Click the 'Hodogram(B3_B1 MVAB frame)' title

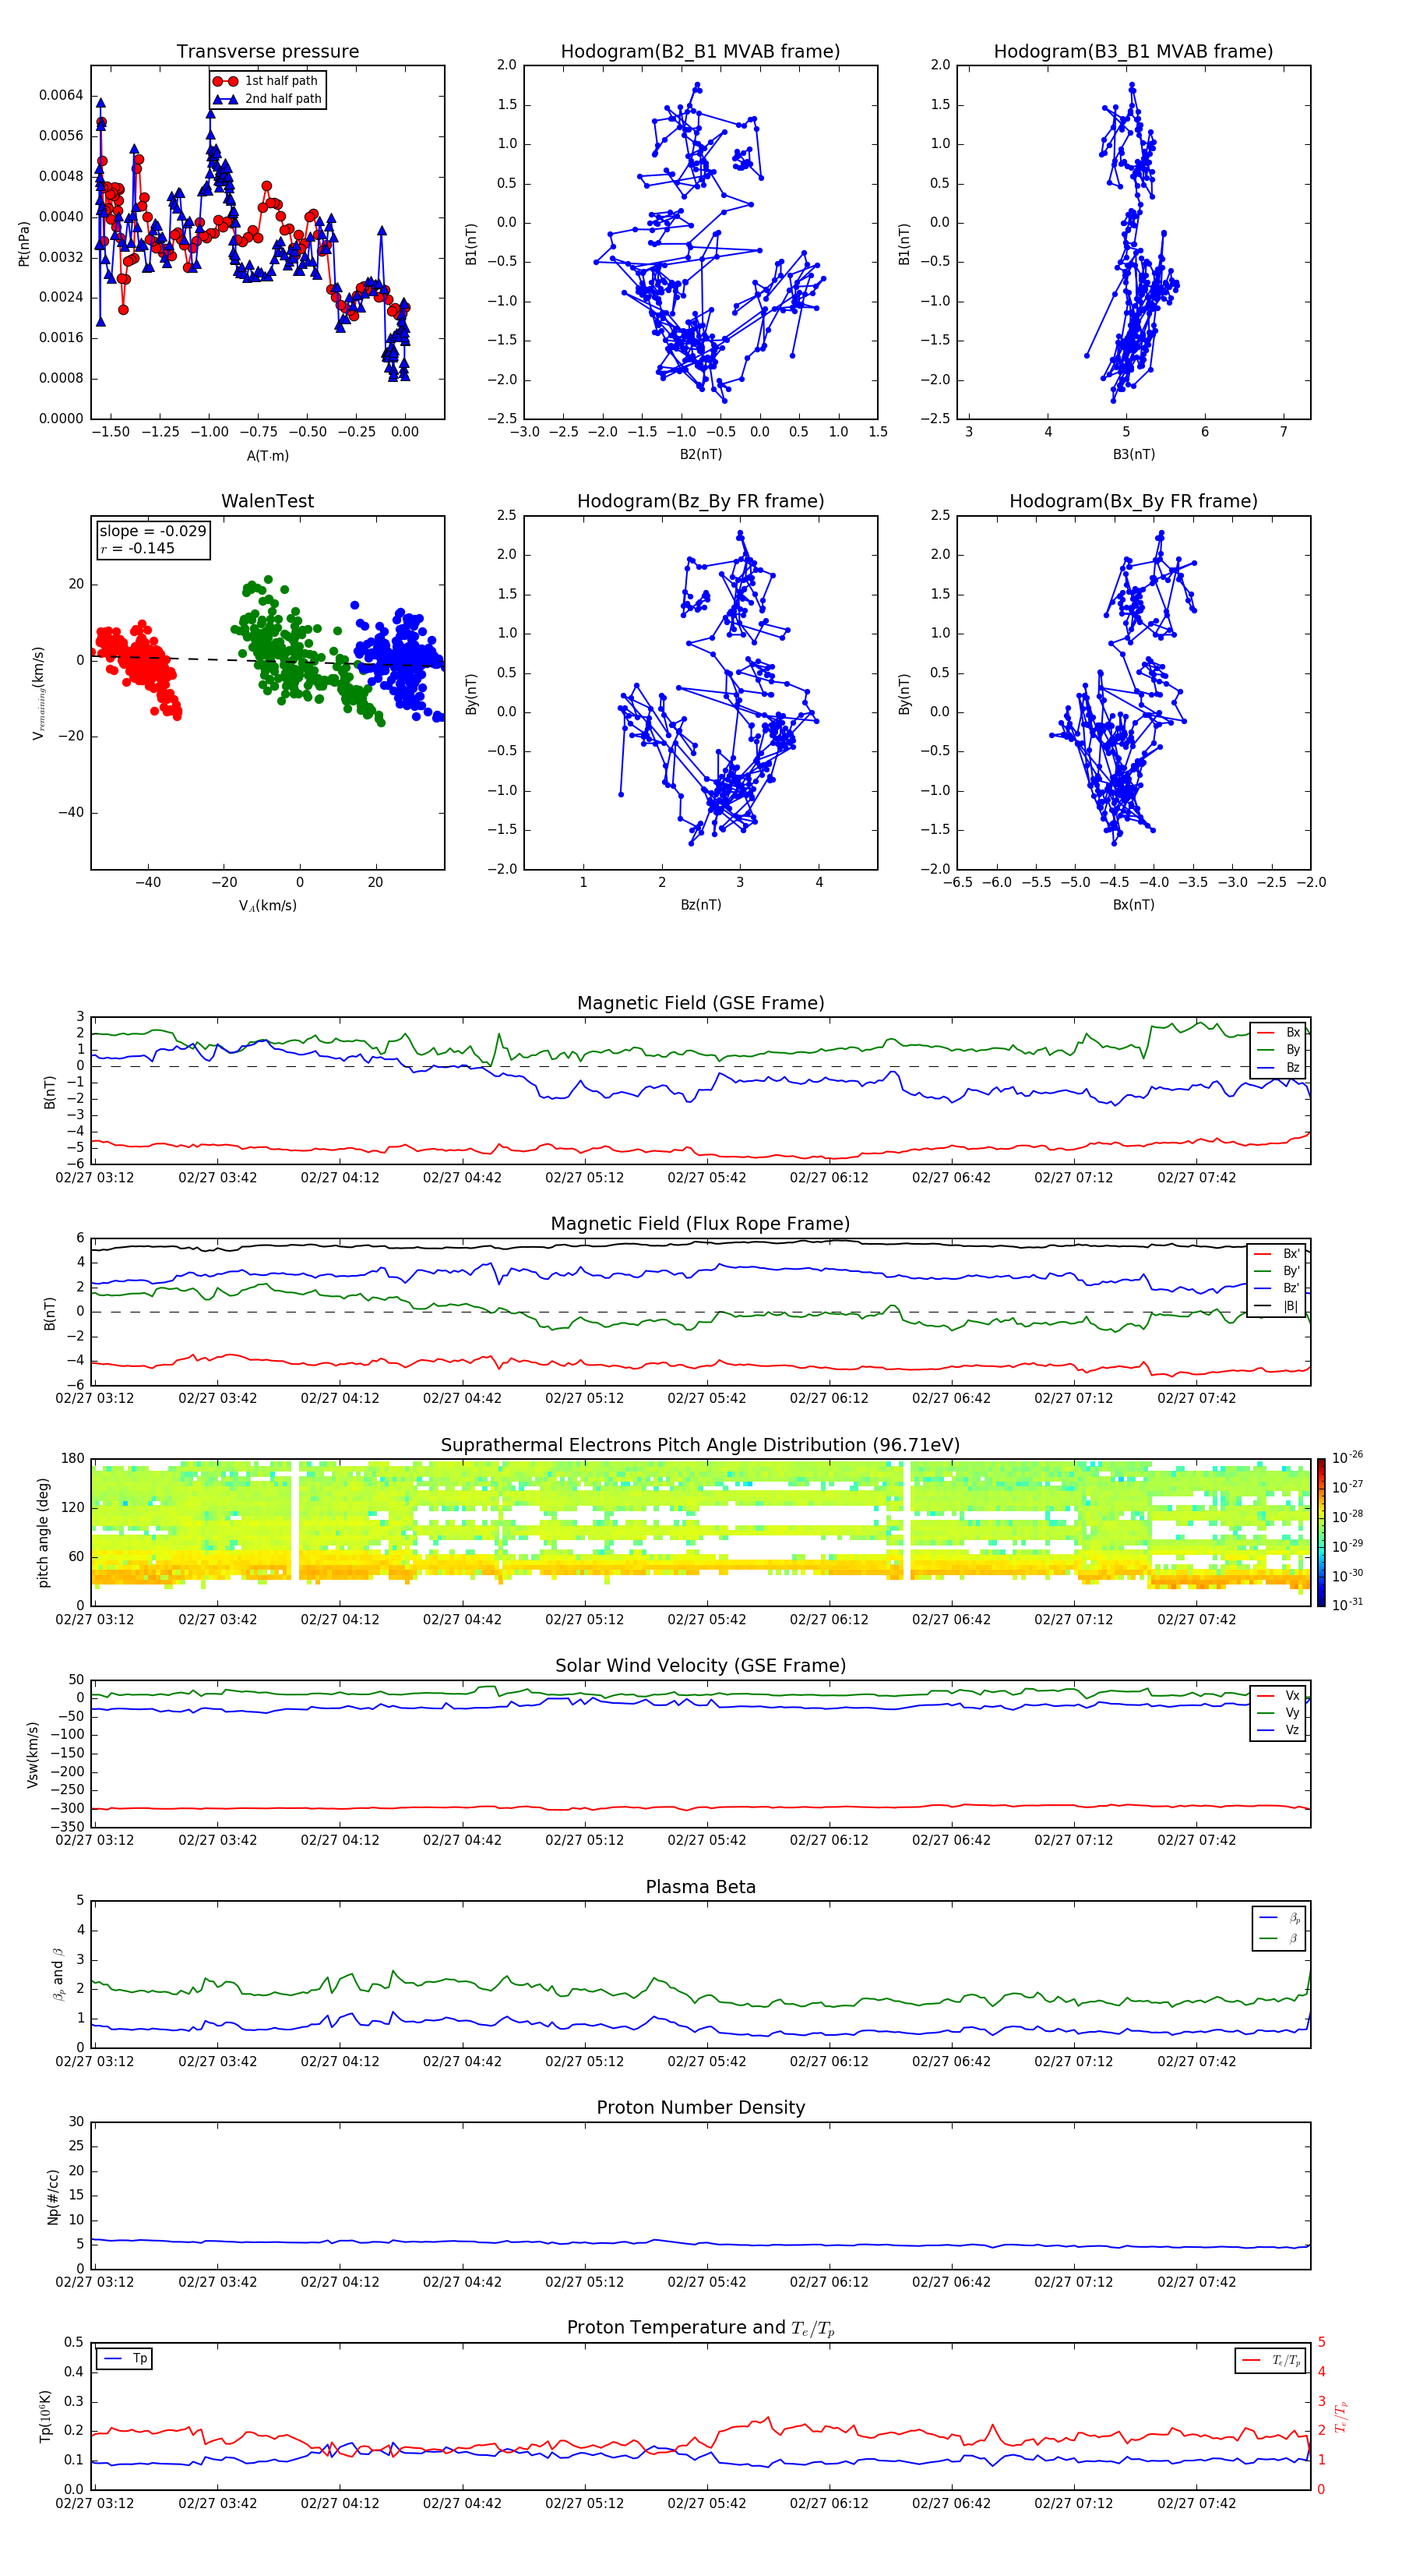[1133, 52]
